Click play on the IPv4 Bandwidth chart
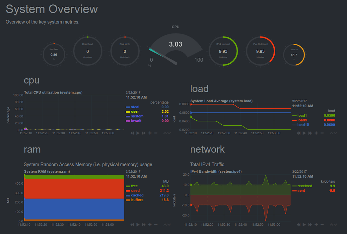The height and width of the screenshot is (234, 347). [x=304, y=224]
